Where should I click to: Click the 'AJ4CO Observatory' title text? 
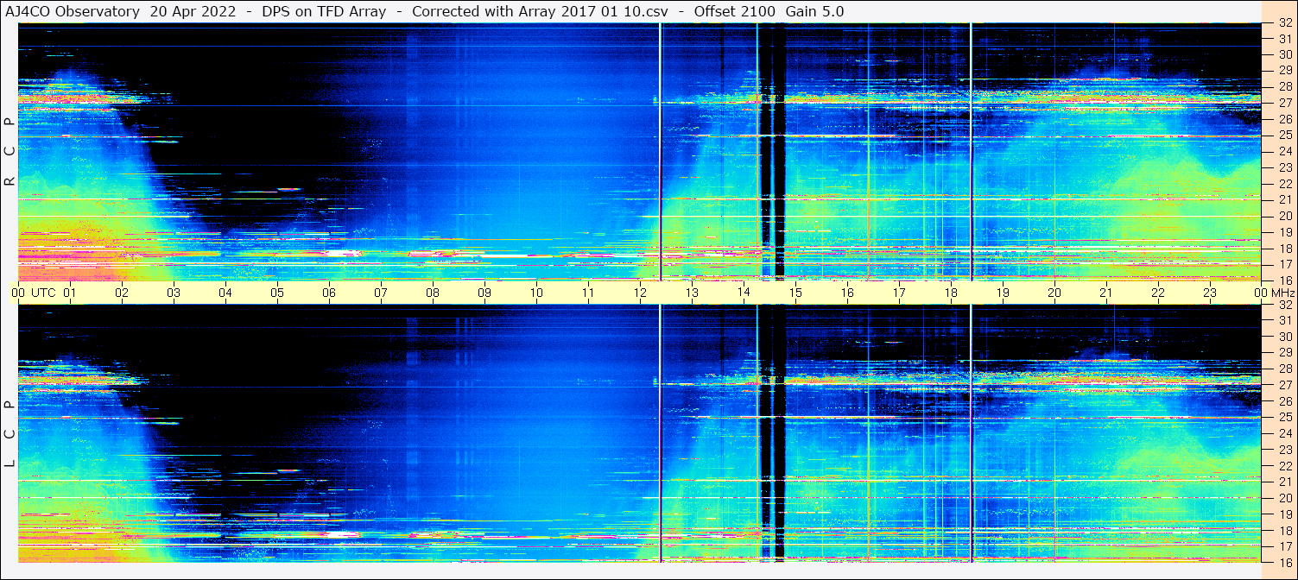pos(73,11)
